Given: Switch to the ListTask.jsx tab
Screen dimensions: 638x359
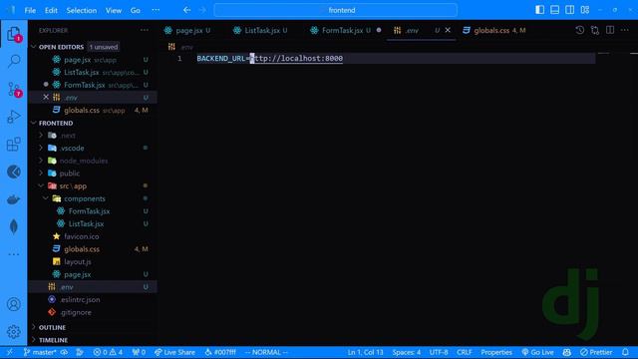Looking at the screenshot, I should pyautogui.click(x=260, y=31).
